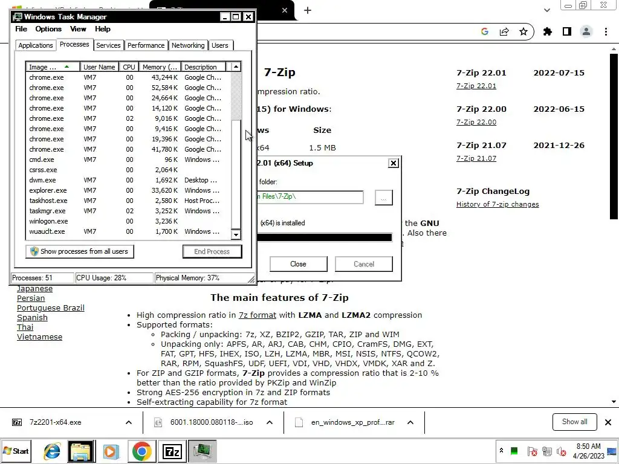
Task: Open the Portuguese Brazil language link
Action: pyautogui.click(x=51, y=308)
